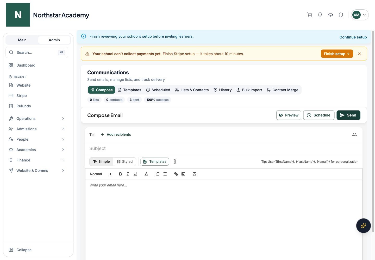Image resolution: width=375 pixels, height=260 pixels.
Task: Click the Schedule button
Action: pyautogui.click(x=319, y=115)
